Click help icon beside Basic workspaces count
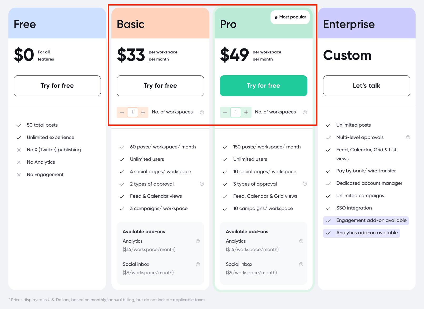This screenshot has width=424, height=309. pos(202,112)
